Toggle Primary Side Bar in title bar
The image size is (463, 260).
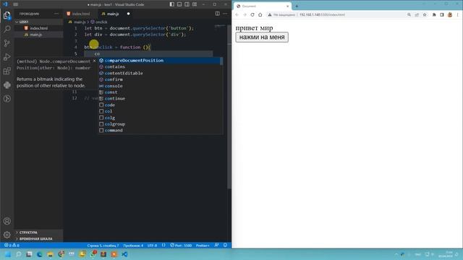(172, 4)
